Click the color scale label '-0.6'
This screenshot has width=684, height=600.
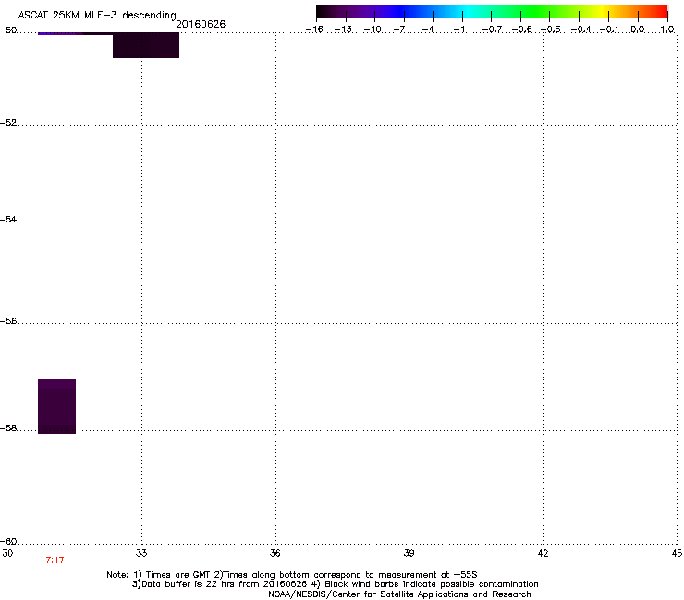tap(521, 30)
